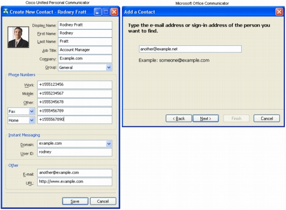Click the Job Title field

coord(85,50)
